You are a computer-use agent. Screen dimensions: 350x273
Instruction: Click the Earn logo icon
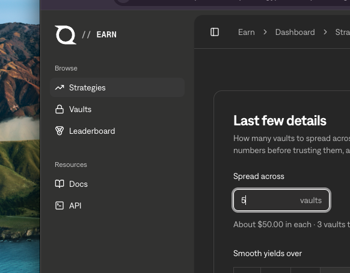(x=66, y=35)
